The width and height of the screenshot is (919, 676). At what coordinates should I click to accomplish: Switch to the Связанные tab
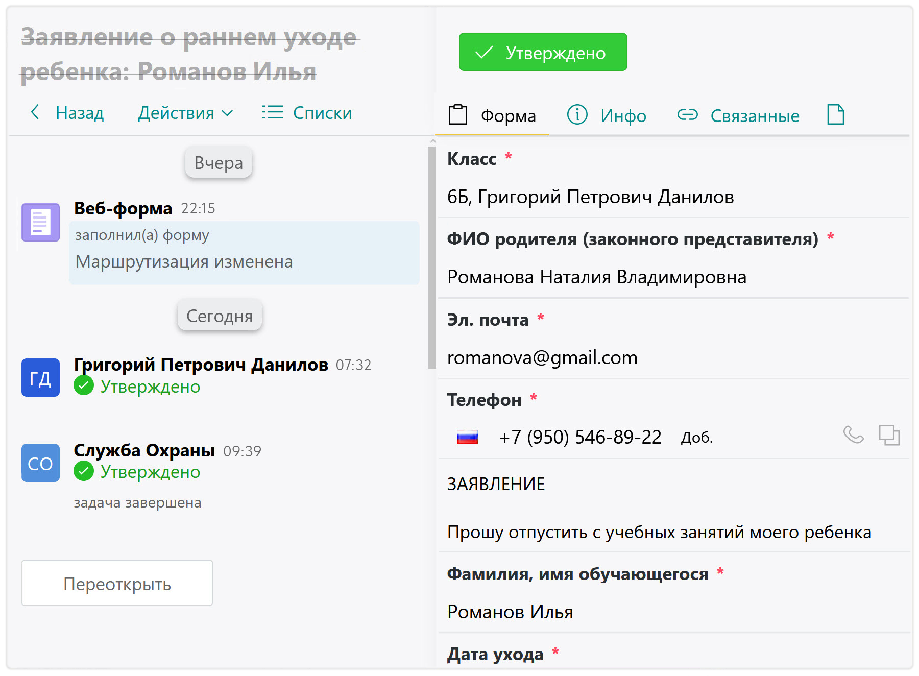pyautogui.click(x=738, y=115)
